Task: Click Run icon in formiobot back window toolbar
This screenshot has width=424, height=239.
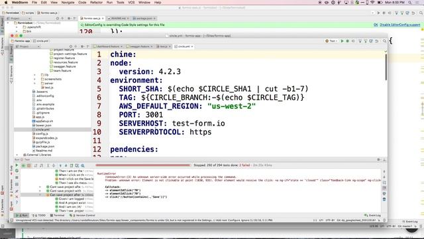Action: tap(378, 13)
